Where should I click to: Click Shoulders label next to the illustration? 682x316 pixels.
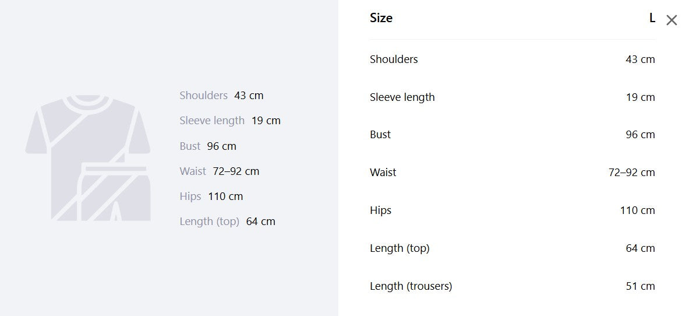pyautogui.click(x=204, y=95)
